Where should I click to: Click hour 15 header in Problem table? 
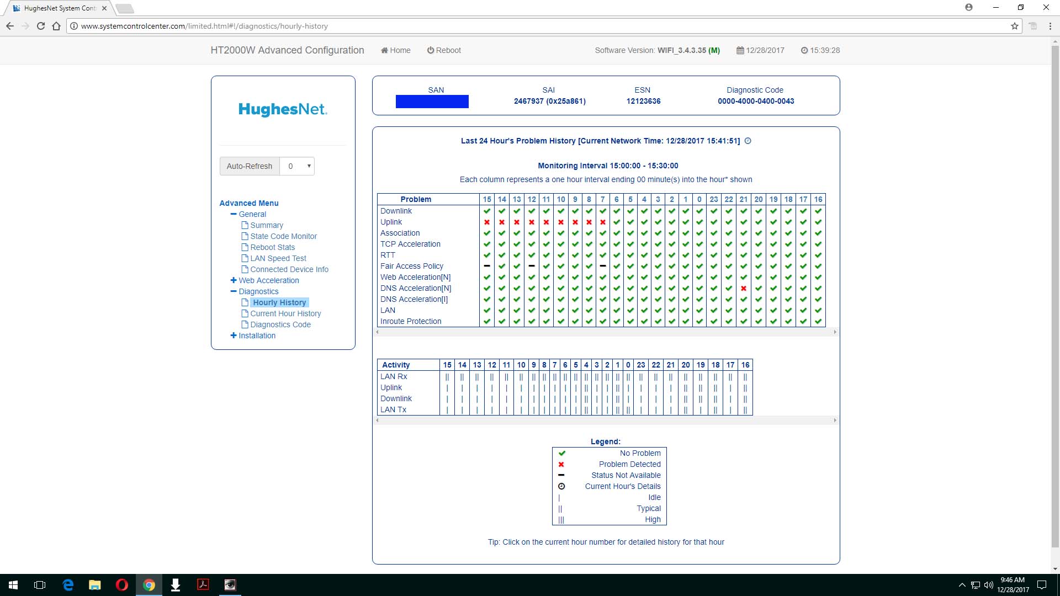pos(487,199)
